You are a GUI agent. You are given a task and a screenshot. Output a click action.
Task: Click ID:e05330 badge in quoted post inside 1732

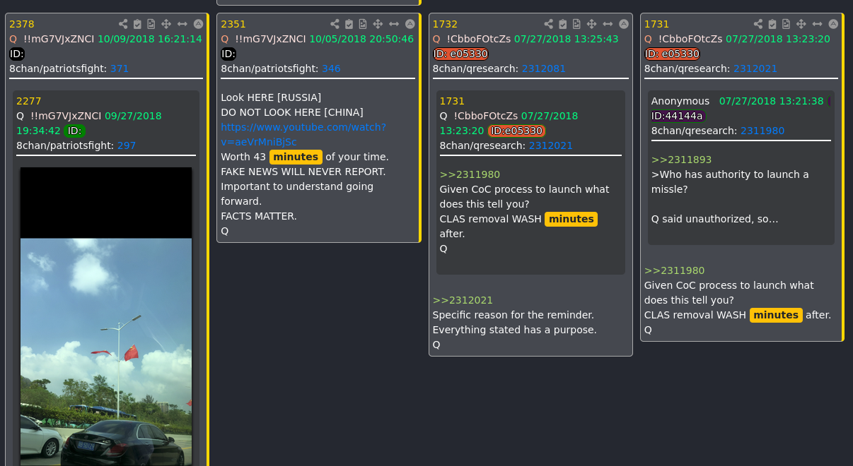tap(516, 131)
